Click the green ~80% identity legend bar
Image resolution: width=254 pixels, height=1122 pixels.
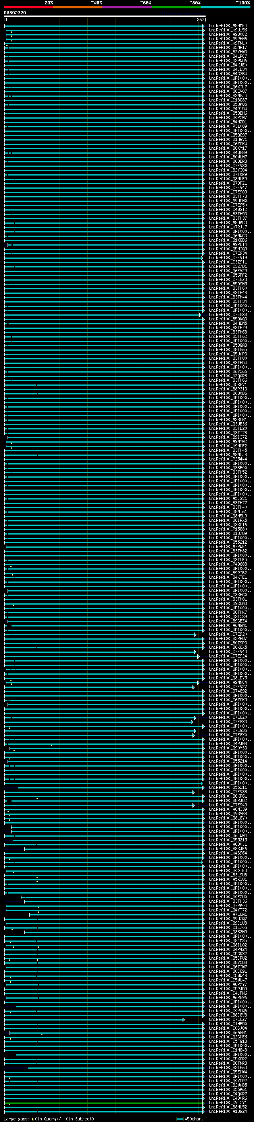click(176, 7)
